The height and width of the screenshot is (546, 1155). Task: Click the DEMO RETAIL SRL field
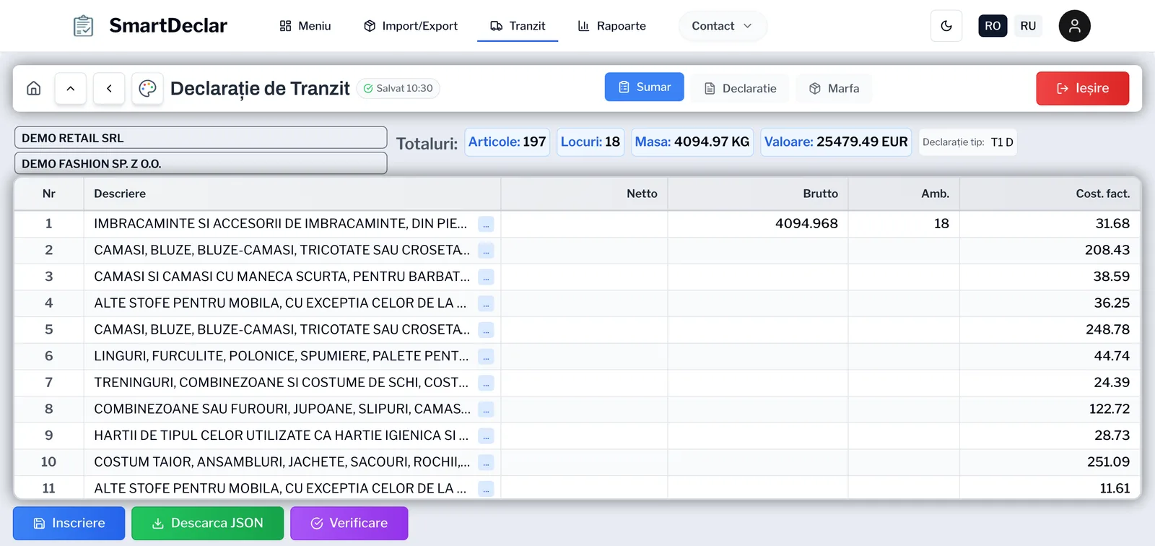tap(201, 138)
